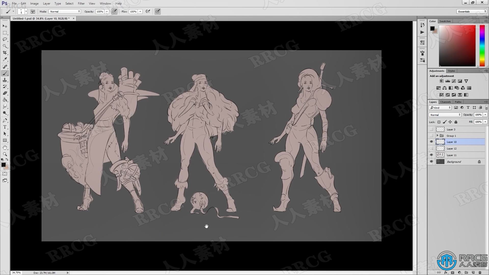Toggle lock all for layer

[x=456, y=122]
